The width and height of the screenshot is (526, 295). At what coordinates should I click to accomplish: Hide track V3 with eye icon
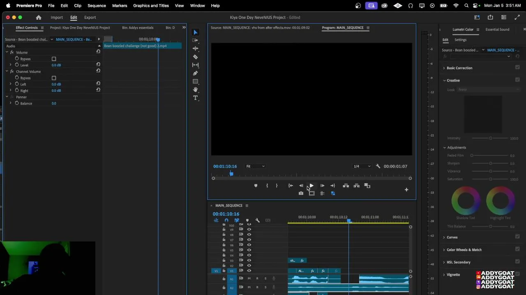coord(249,261)
